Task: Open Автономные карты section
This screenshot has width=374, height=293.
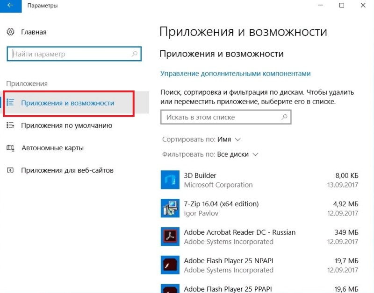Action: click(x=52, y=148)
